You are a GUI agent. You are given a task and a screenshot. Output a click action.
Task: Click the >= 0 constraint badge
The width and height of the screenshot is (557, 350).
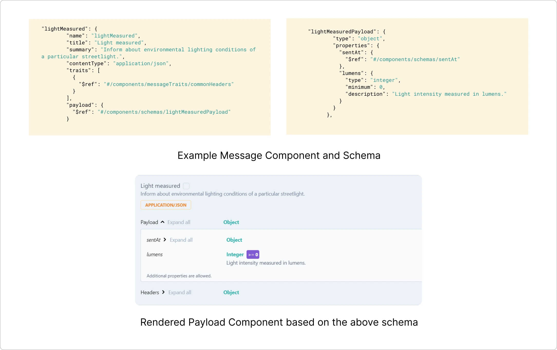coord(253,255)
